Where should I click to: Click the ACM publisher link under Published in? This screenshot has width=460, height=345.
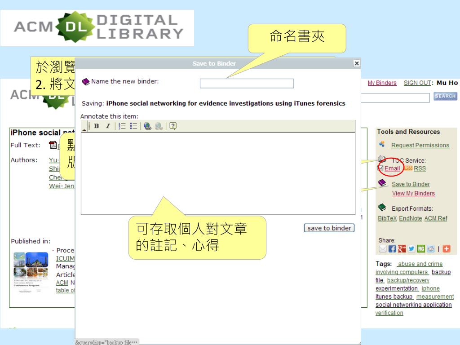tap(62, 283)
